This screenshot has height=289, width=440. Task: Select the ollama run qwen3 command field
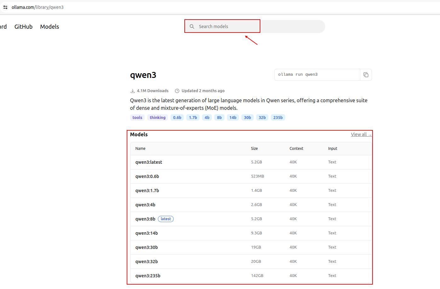pos(317,75)
